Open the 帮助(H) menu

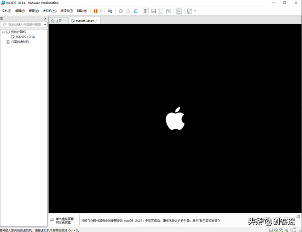(82, 11)
